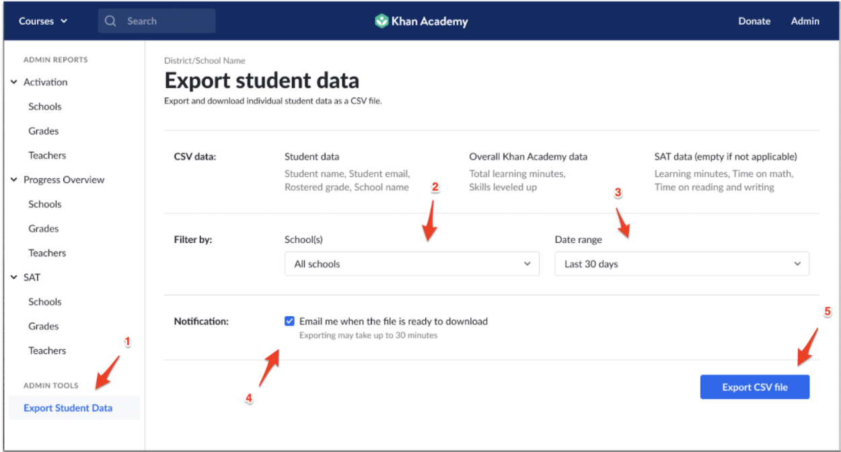Open the All schools dropdown

click(412, 264)
